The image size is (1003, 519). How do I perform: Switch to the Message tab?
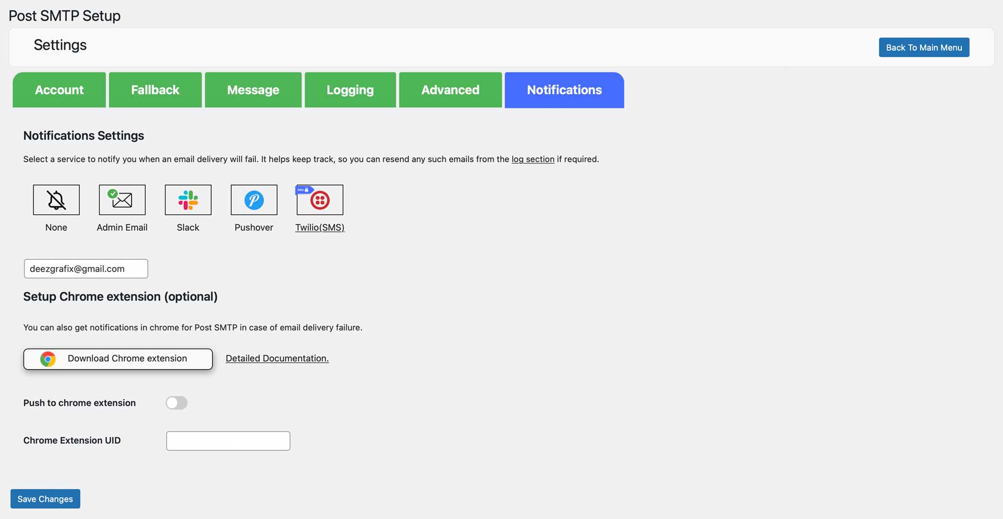click(x=253, y=90)
